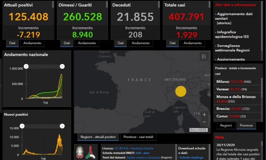The image size is (266, 160).
Task: Select Dati tab under Attuali positivi
Action: tap(12, 43)
